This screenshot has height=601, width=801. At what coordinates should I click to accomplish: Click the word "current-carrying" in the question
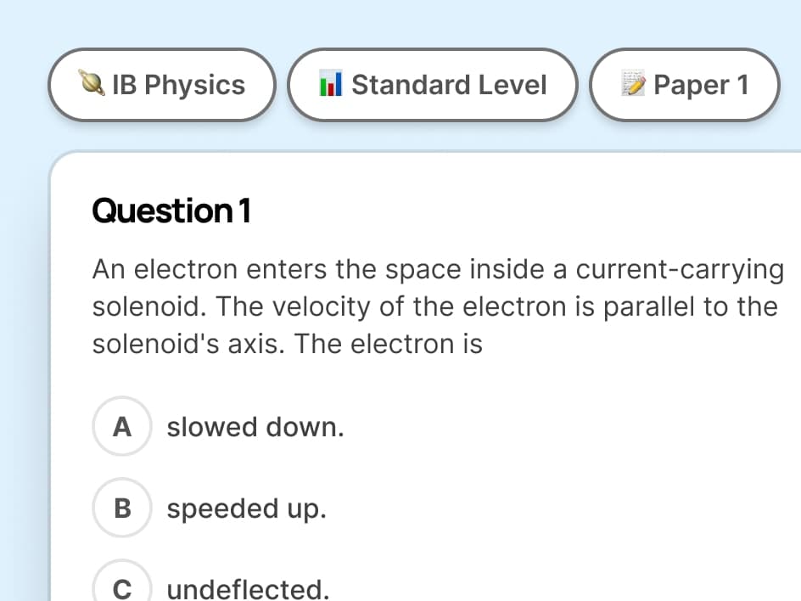click(x=680, y=269)
